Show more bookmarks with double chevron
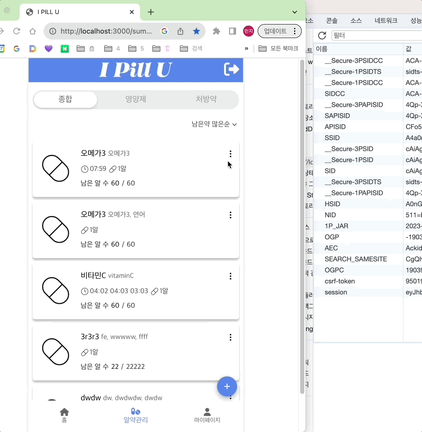The image size is (422, 432). (246, 49)
